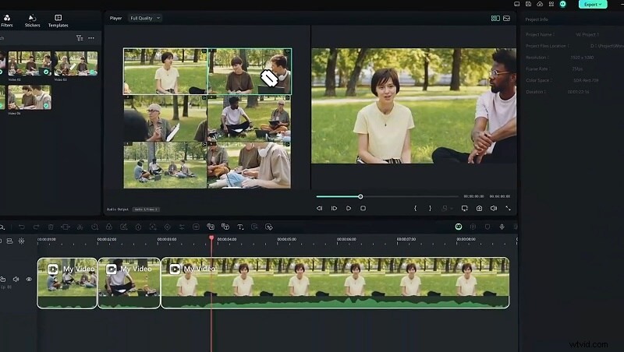624x352 pixels.
Task: Open the Full Quality dropdown
Action: point(145,18)
